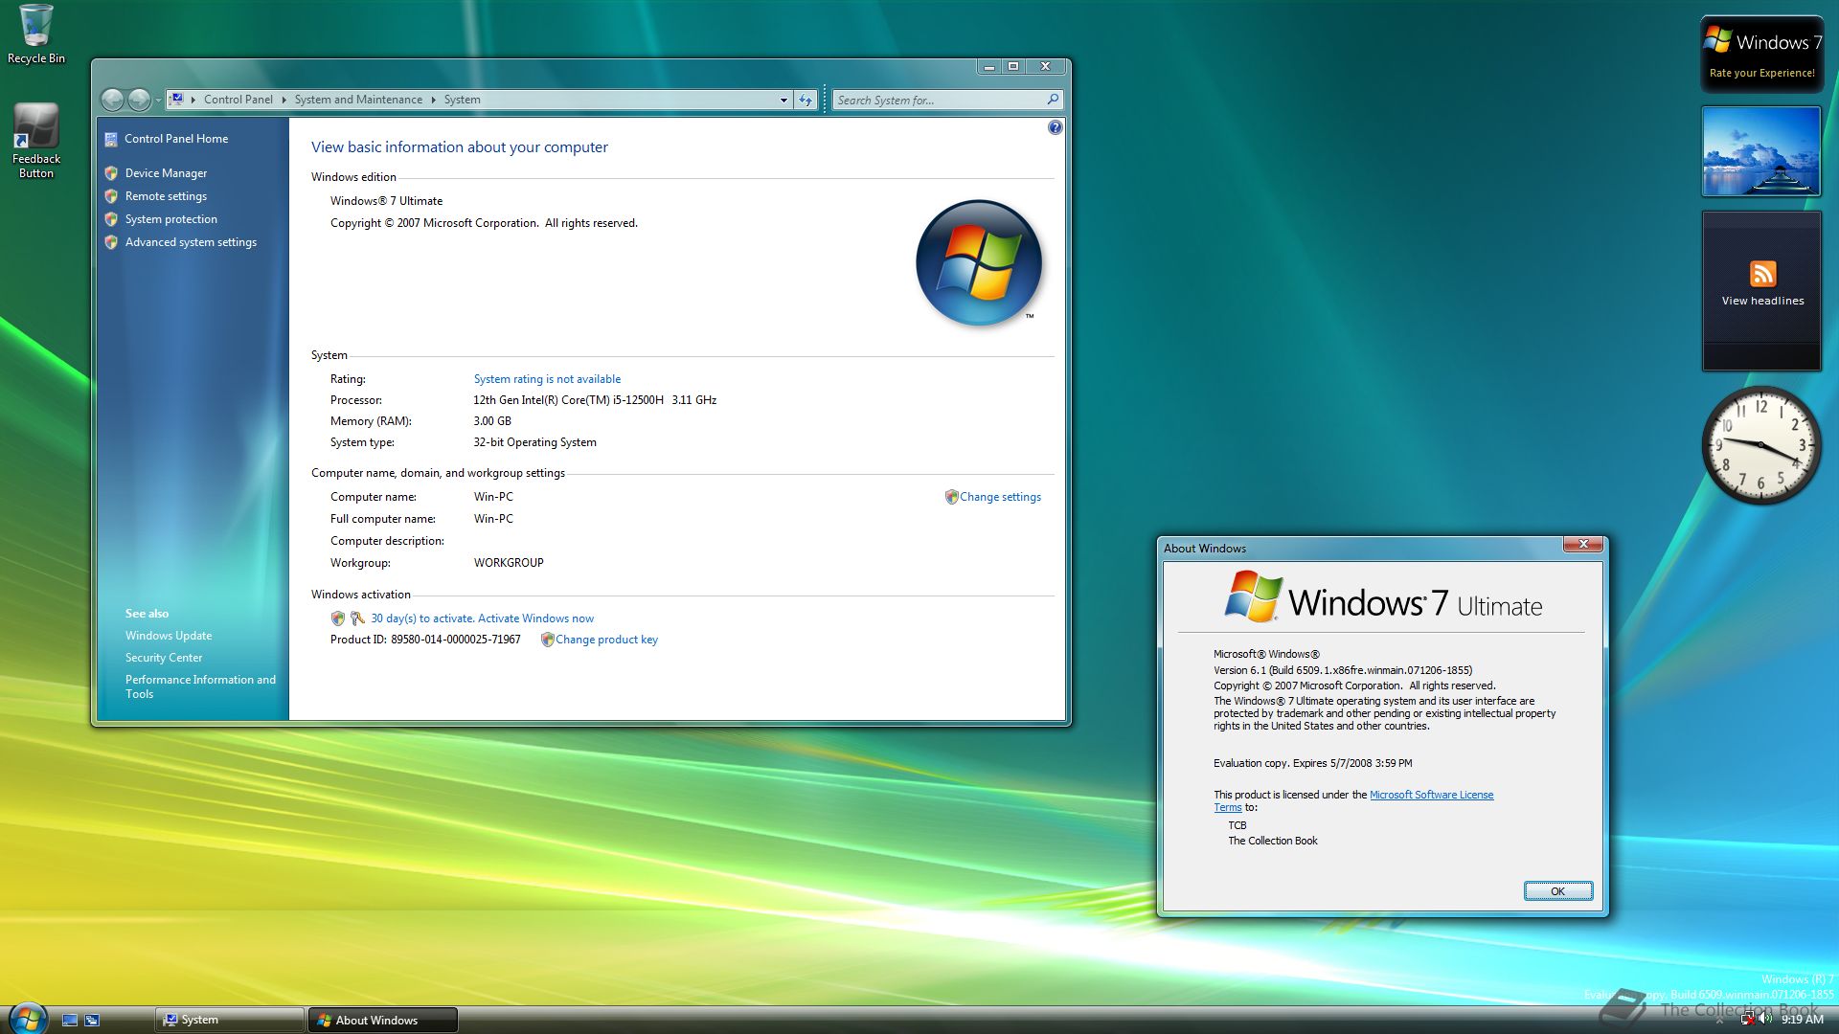This screenshot has height=1034, width=1839.
Task: Switch to About Windows taskbar button
Action: 383,1021
